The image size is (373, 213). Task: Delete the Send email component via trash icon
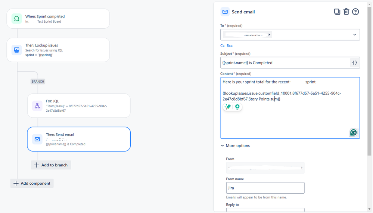coord(346,12)
